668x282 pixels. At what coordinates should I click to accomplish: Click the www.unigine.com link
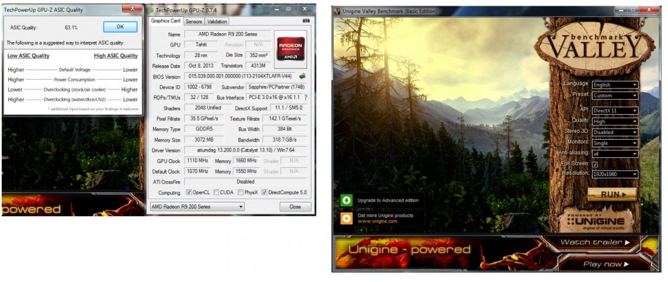click(378, 221)
